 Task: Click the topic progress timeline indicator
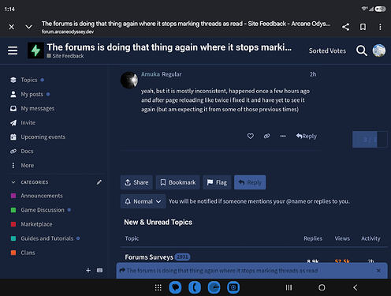[x=370, y=140]
